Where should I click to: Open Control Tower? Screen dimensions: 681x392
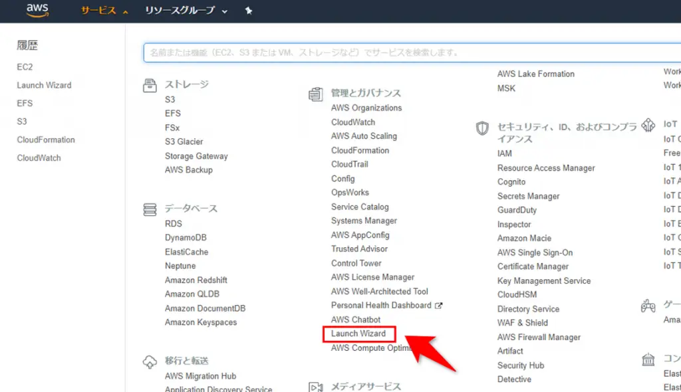click(356, 263)
